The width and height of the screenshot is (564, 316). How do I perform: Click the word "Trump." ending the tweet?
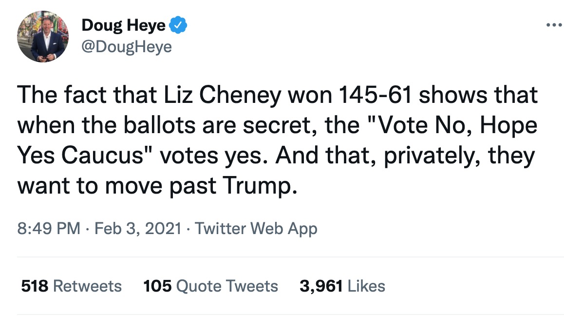point(260,186)
